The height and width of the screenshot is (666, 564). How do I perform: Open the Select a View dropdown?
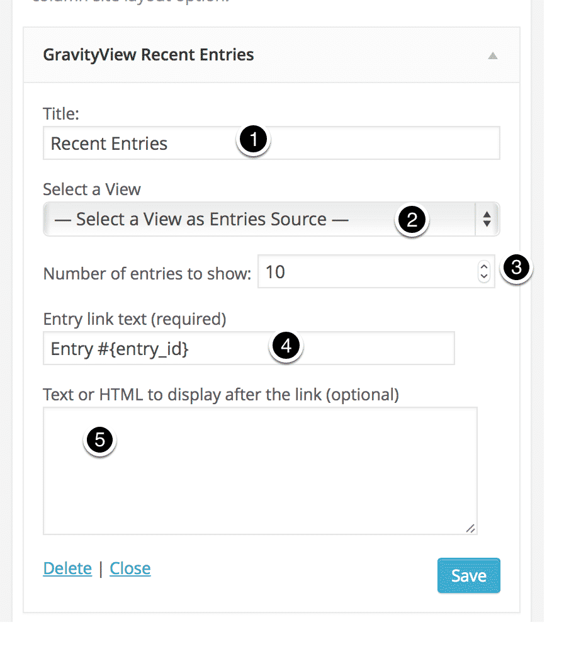coord(271,219)
